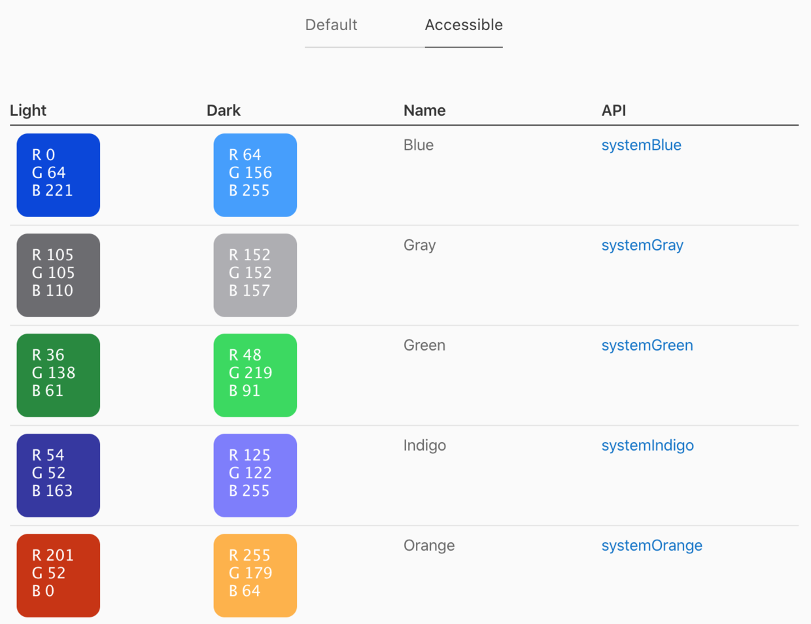The image size is (811, 624).
Task: Open the systemGray API link
Action: [642, 245]
